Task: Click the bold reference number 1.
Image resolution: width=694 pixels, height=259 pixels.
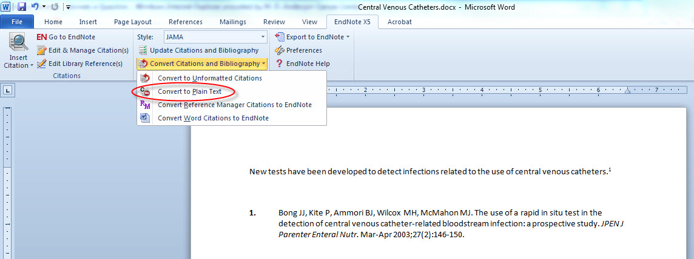Action: click(252, 213)
